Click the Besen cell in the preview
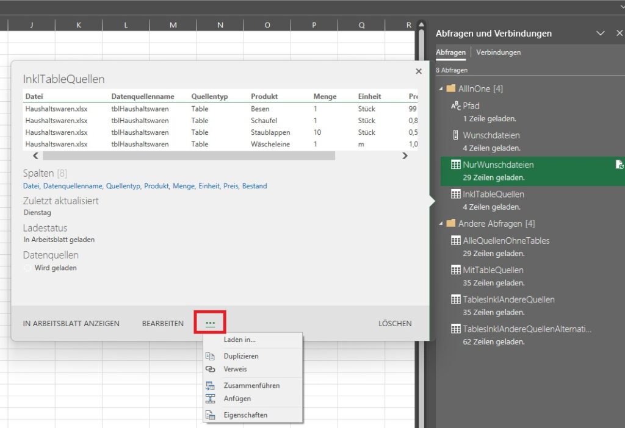The width and height of the screenshot is (625, 428). coord(260,109)
